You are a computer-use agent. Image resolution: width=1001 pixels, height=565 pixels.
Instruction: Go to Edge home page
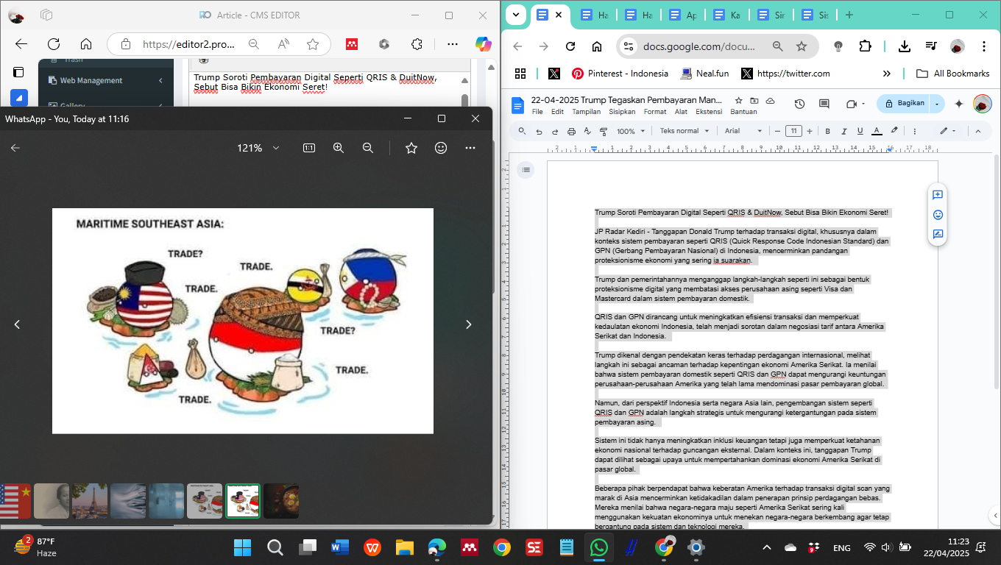tap(86, 44)
